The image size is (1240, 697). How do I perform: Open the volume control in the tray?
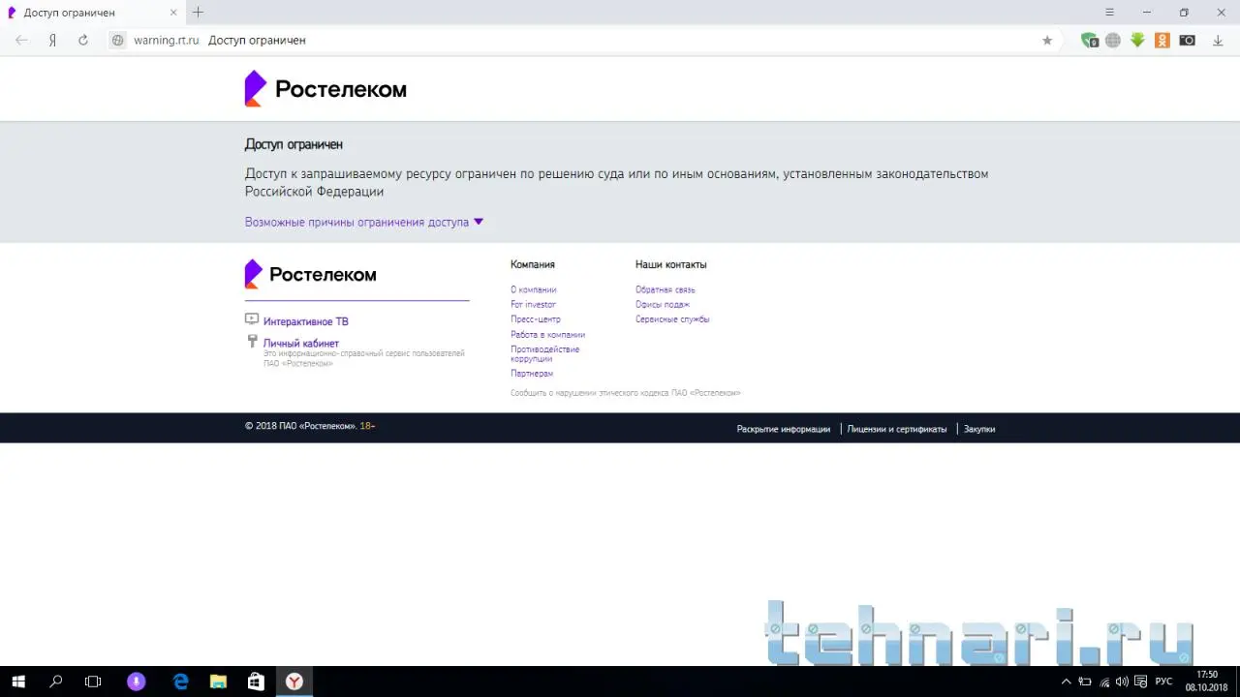point(1122,682)
